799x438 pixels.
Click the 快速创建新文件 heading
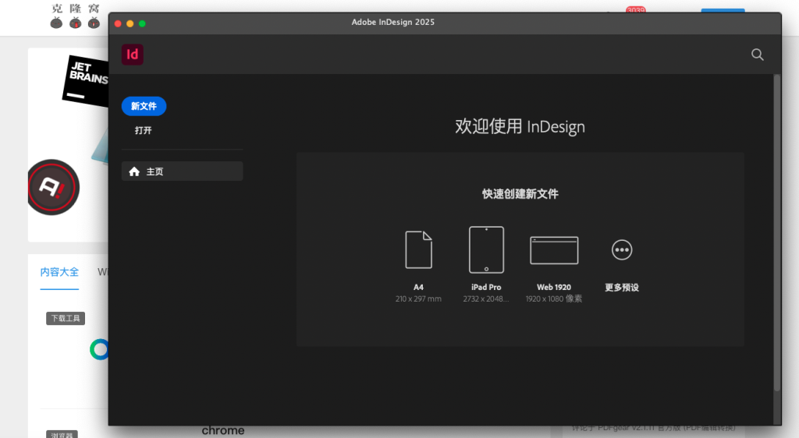click(520, 194)
